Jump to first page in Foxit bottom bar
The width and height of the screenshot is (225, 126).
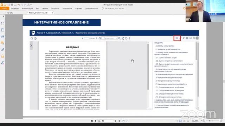tap(92, 121)
